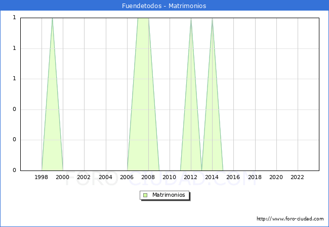Select the 2018 x-axis label
Screen dimensions: 329x227
[255, 177]
